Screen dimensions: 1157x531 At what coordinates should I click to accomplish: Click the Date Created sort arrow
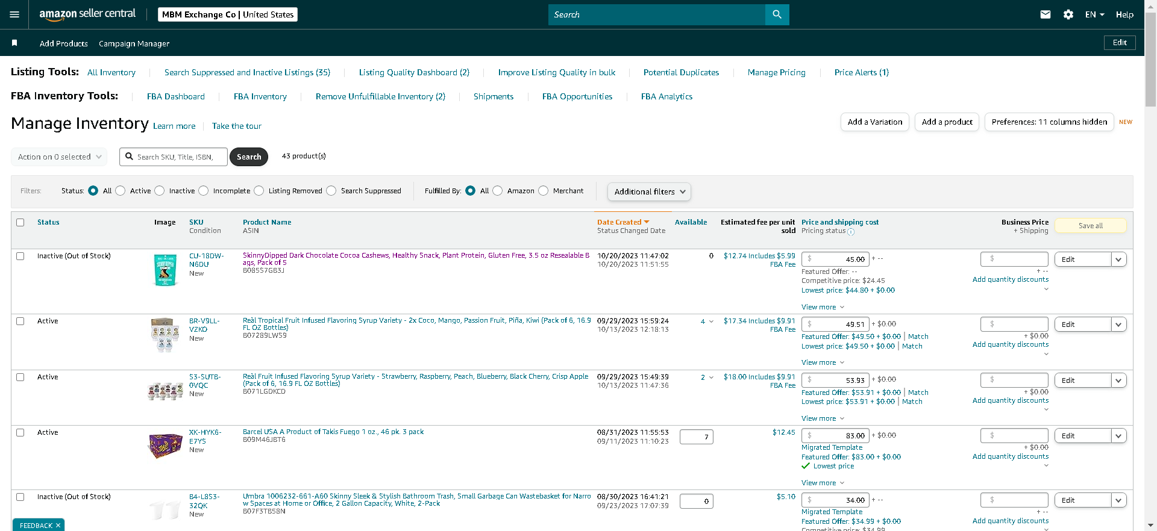647,222
